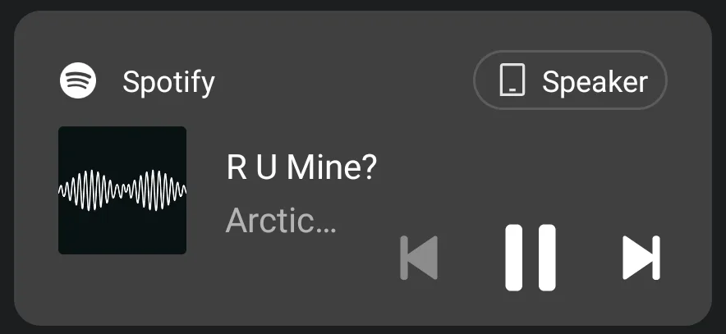Switch audio output via Speaker pill
The image size is (726, 334).
pyautogui.click(x=570, y=80)
